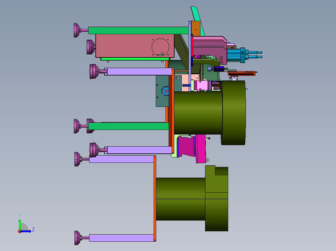
Task: Select the mint green angled plate at top
Action: click(198, 20)
